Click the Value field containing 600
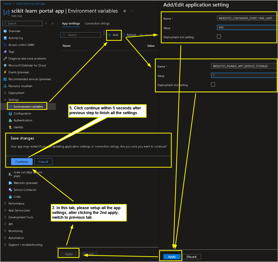 (x=247, y=27)
